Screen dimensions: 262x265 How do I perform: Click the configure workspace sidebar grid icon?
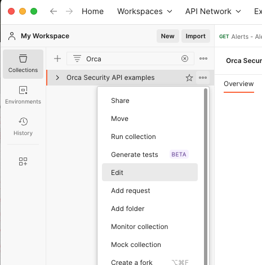pyautogui.click(x=23, y=161)
